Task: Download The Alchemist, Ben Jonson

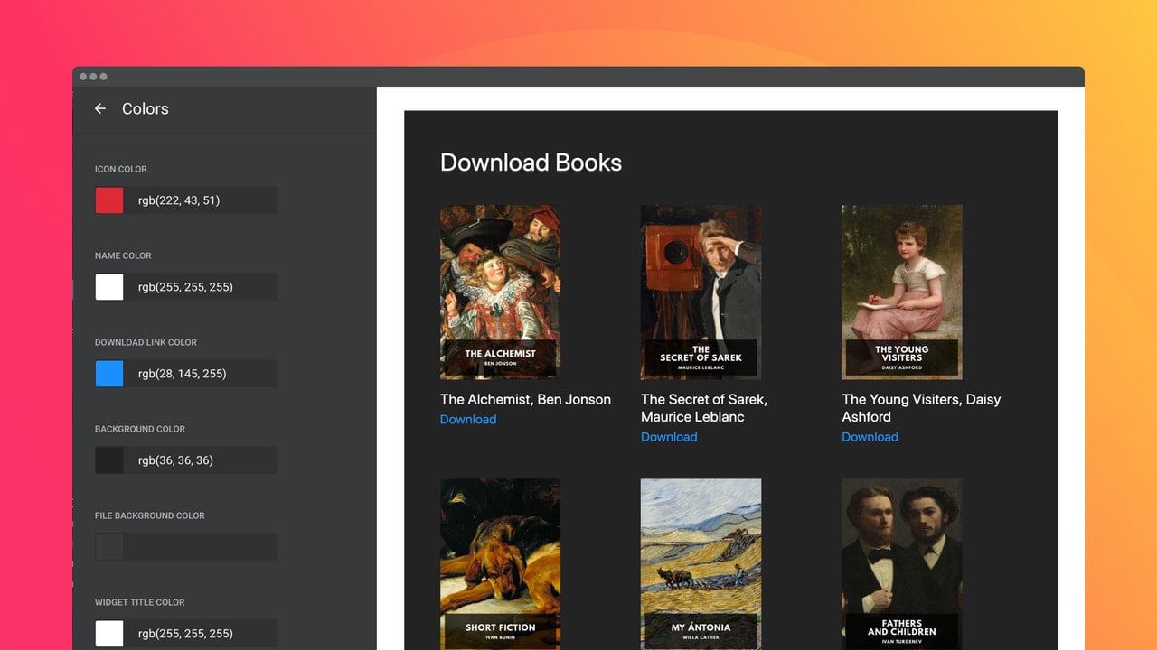Action: pyautogui.click(x=468, y=419)
